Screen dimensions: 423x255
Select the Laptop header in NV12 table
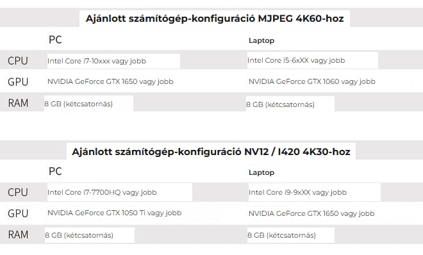[x=261, y=172]
